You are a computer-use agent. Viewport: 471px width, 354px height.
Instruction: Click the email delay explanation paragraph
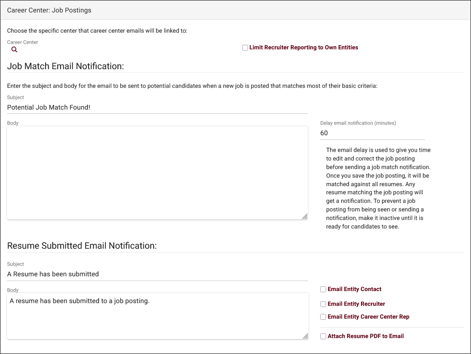(x=378, y=188)
